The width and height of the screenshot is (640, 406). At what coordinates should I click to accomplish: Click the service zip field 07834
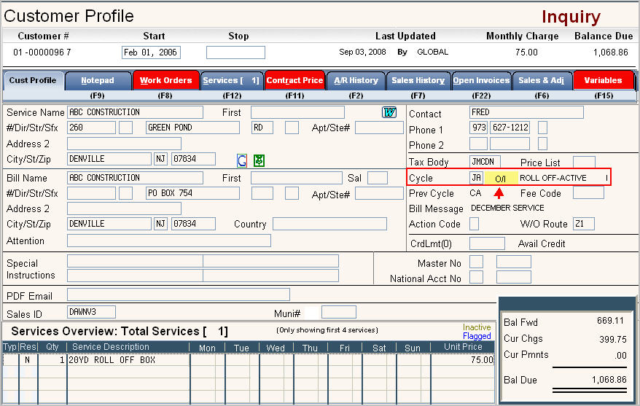[193, 159]
